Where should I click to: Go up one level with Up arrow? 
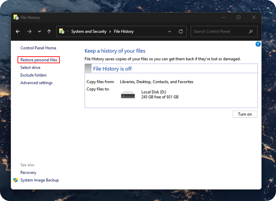49,31
